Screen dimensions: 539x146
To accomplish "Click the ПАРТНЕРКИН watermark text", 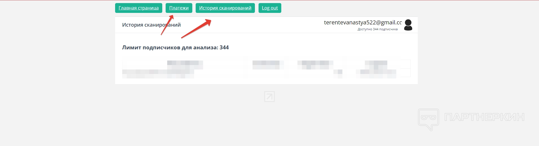I will (x=485, y=117).
